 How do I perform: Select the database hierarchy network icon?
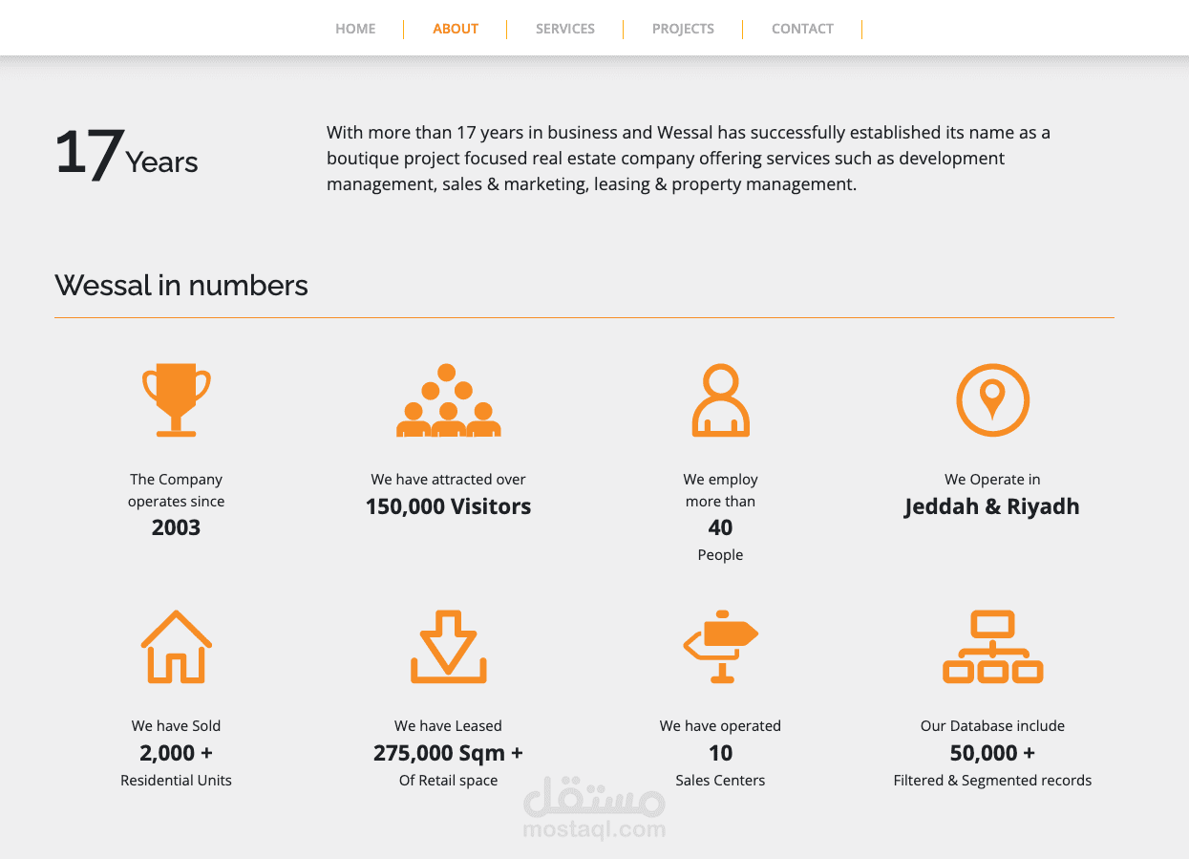click(993, 647)
